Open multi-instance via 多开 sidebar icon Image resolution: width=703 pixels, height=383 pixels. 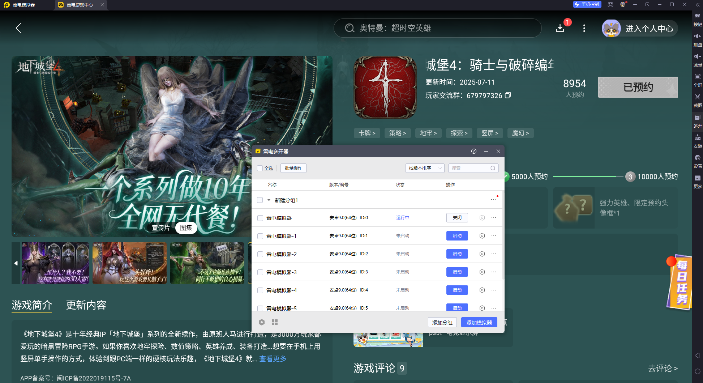(x=698, y=121)
